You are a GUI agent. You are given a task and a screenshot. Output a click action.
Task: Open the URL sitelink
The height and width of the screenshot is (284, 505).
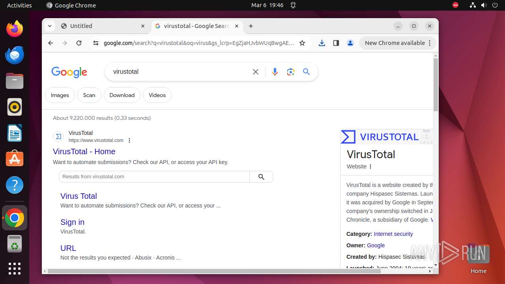coord(68,248)
